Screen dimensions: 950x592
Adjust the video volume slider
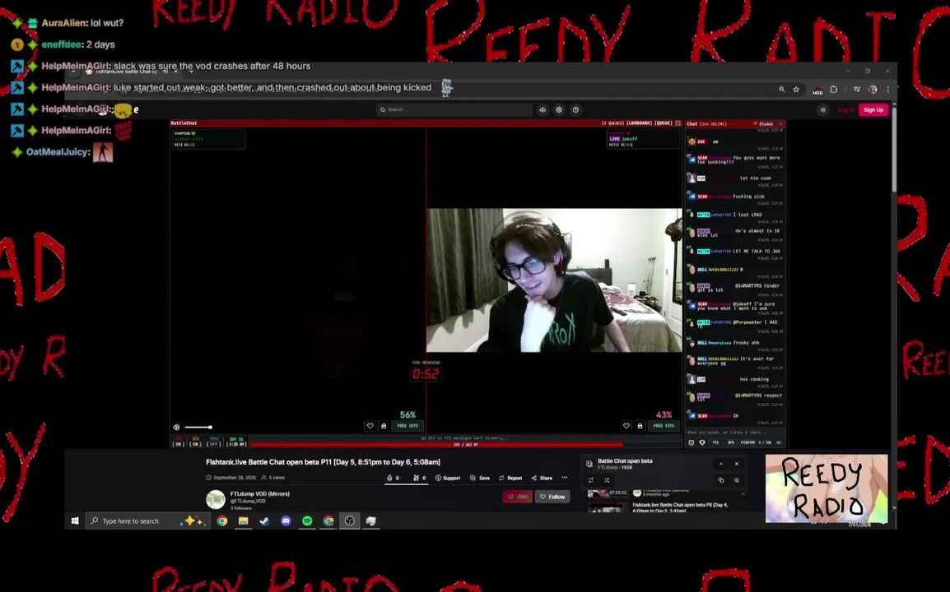[198, 428]
